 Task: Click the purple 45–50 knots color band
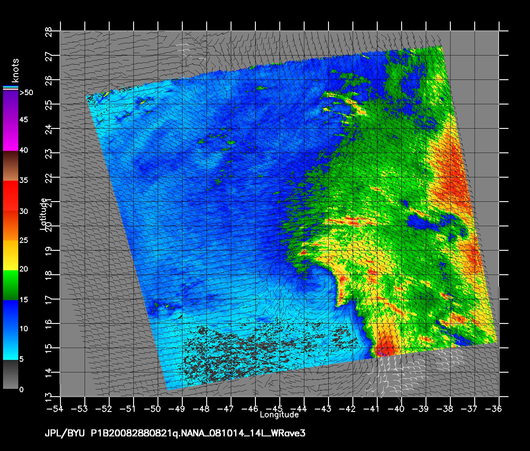point(11,106)
